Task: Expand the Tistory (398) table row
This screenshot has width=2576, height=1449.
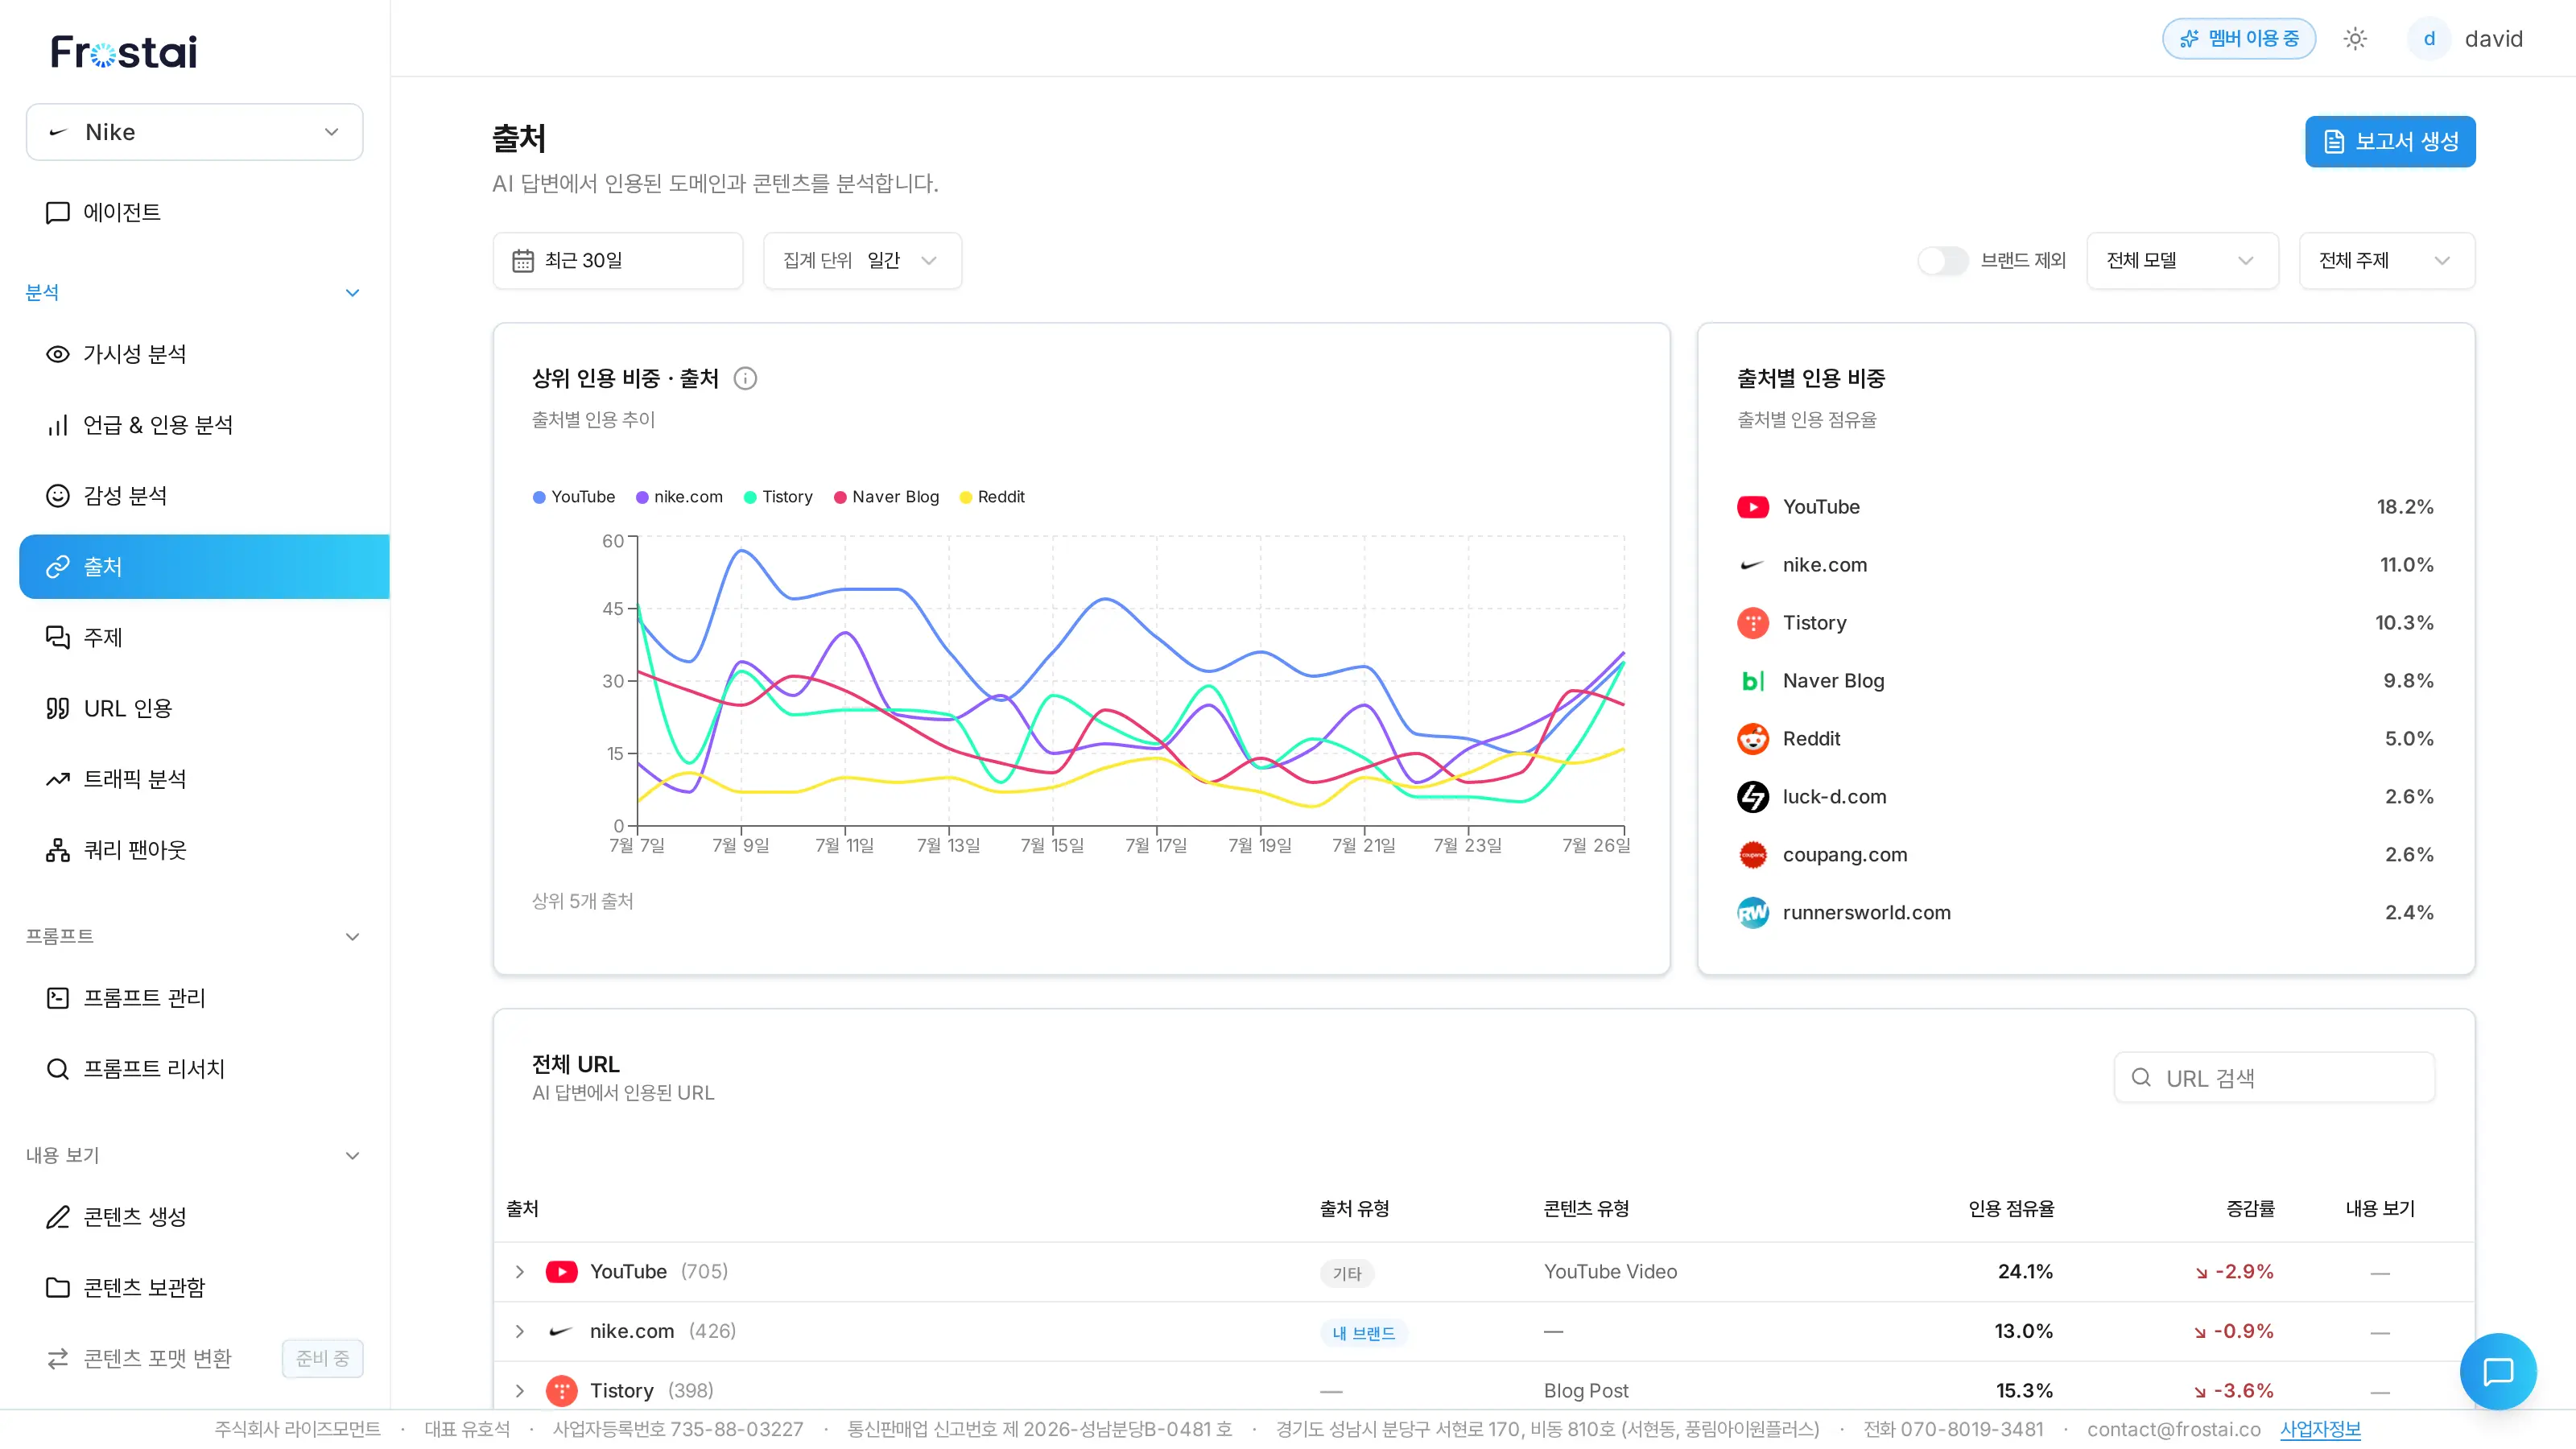Action: click(520, 1391)
